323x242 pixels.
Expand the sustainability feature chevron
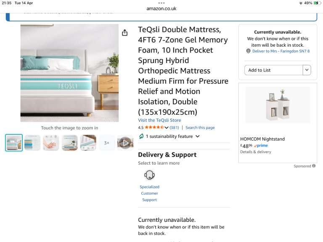(x=198, y=137)
